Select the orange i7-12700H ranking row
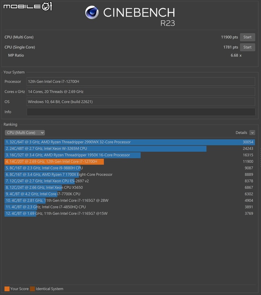Screen dimensions: 261x295 pyautogui.click(x=129, y=162)
